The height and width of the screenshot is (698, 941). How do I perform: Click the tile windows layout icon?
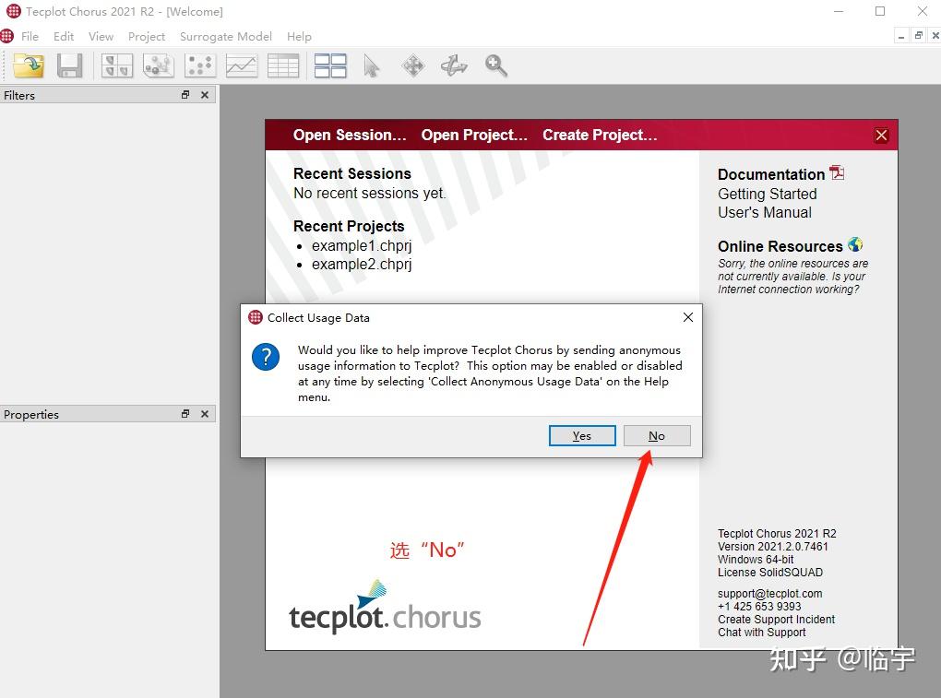coord(330,65)
